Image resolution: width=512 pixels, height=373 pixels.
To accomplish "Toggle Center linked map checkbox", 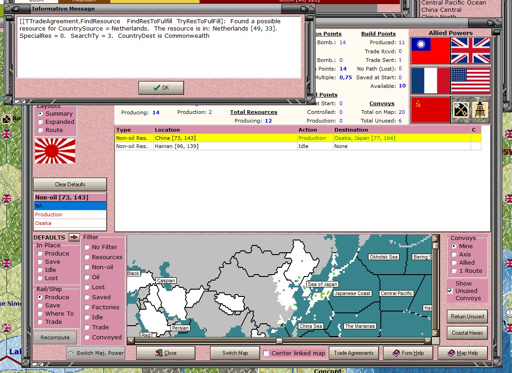I will coord(266,353).
